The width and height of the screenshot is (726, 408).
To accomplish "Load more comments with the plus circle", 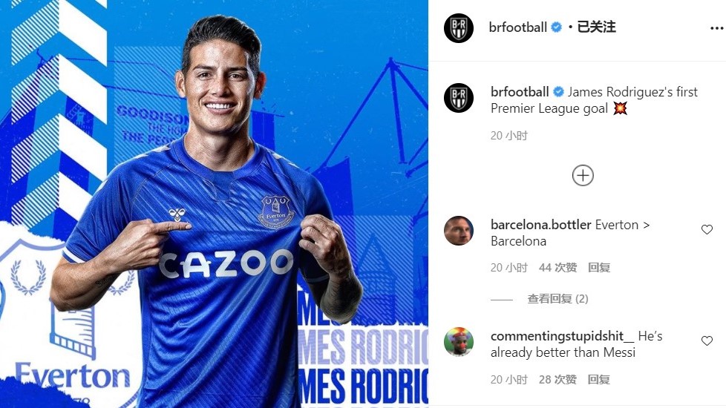I will point(583,176).
